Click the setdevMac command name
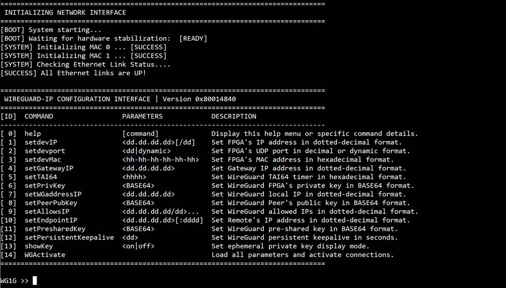 [42, 160]
